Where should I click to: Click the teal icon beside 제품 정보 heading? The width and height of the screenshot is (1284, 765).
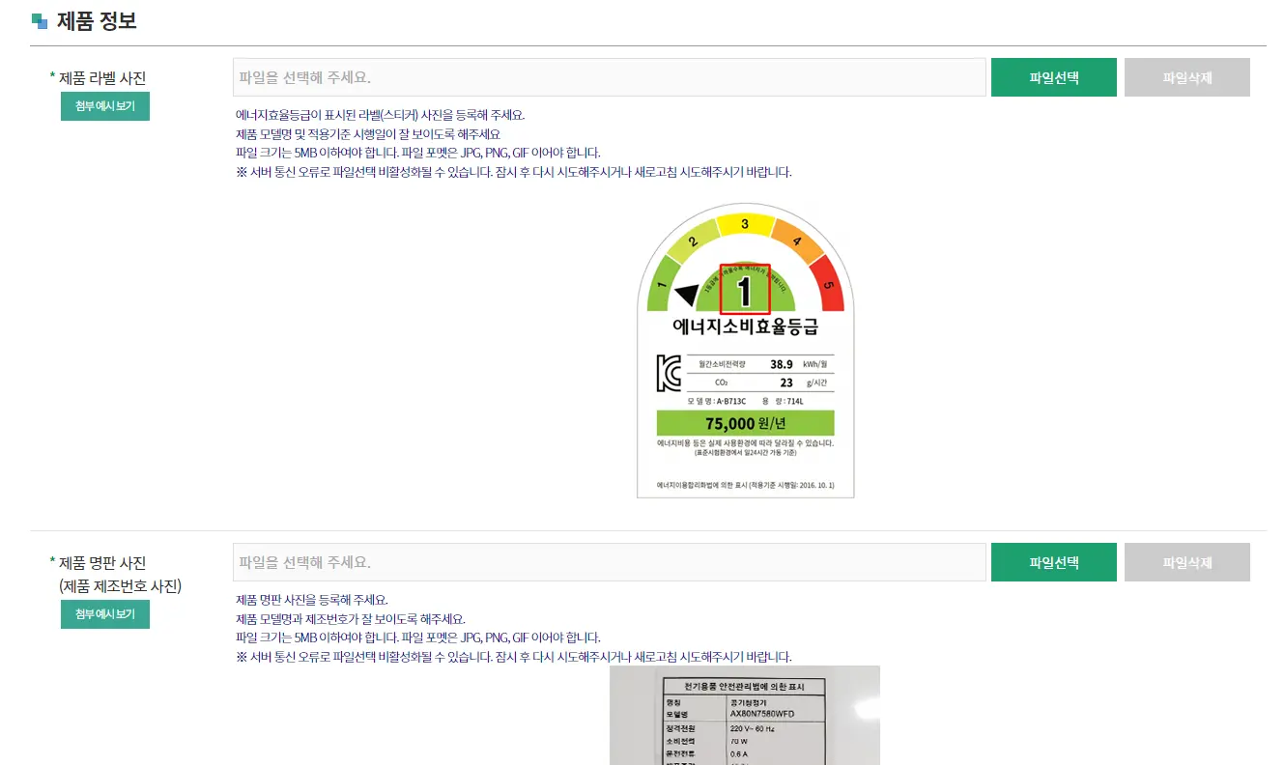[39, 19]
